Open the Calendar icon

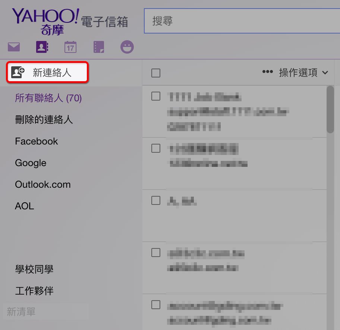coord(70,47)
